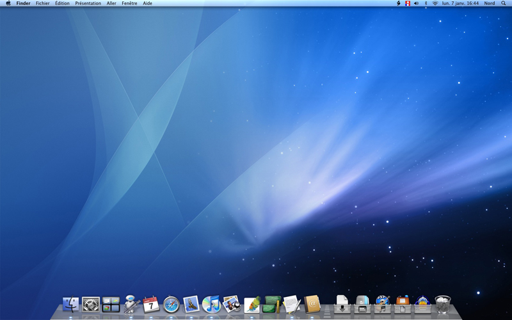Open the printer drawer stack in Dock
The width and height of the screenshot is (512, 320).
362,304
